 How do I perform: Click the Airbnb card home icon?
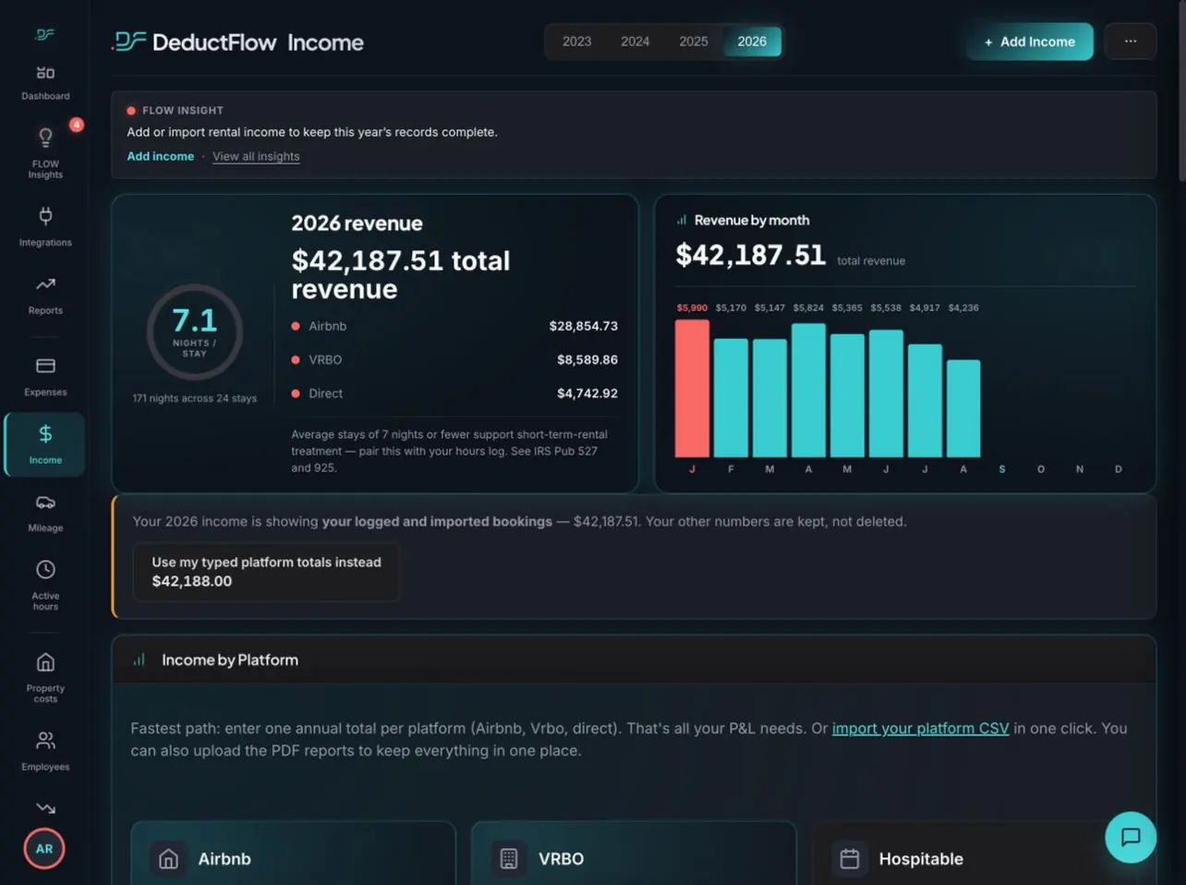(x=168, y=858)
